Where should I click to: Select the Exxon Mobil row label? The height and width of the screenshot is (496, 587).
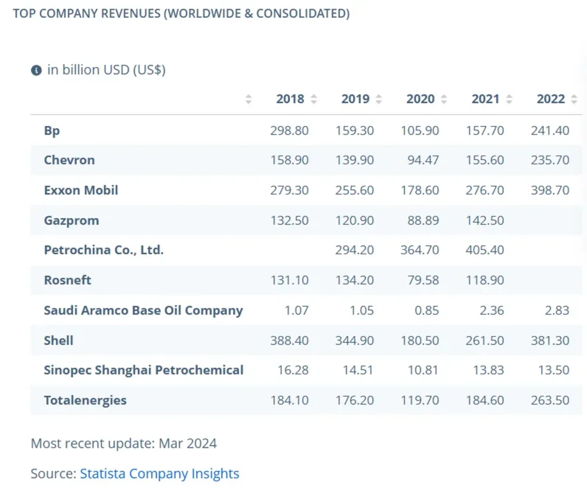click(81, 190)
